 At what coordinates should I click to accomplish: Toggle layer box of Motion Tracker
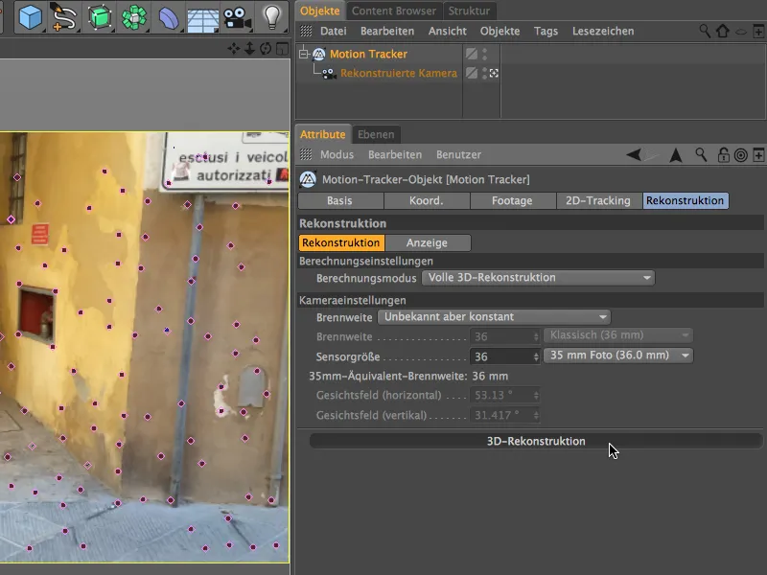pyautogui.click(x=471, y=54)
